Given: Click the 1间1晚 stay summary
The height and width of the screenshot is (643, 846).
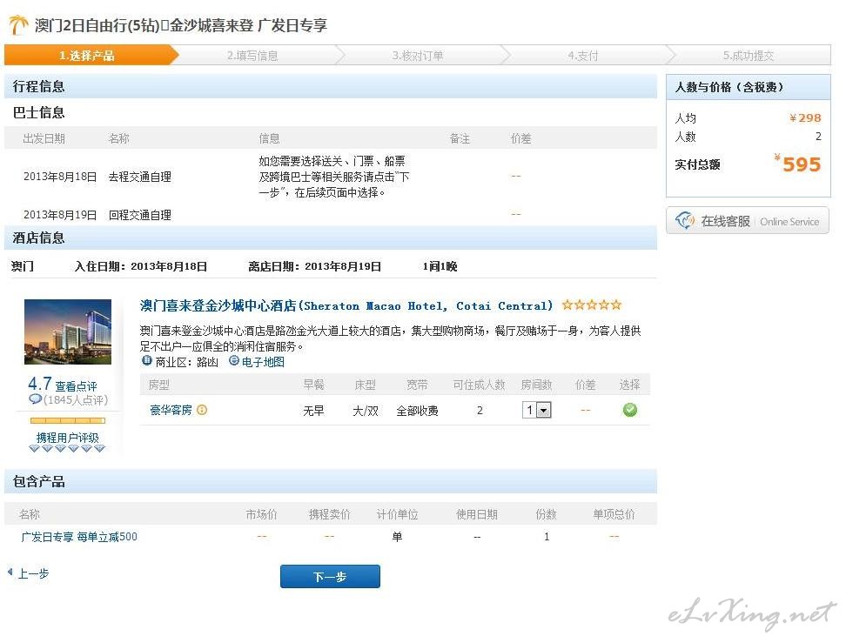Looking at the screenshot, I should click(440, 266).
